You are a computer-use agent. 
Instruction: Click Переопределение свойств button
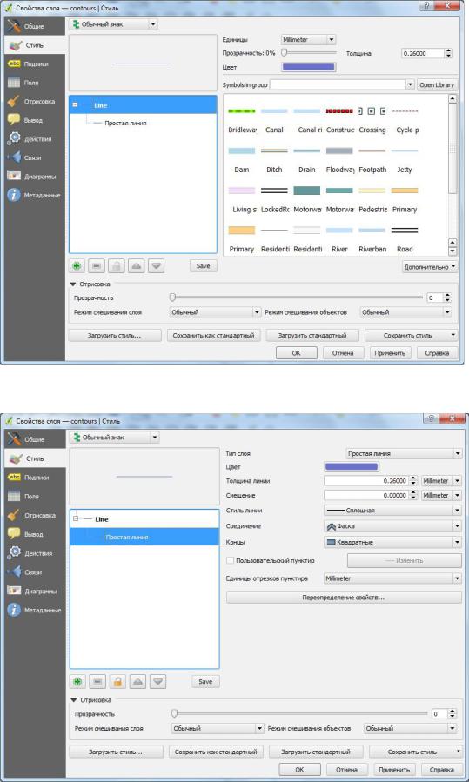(x=345, y=598)
